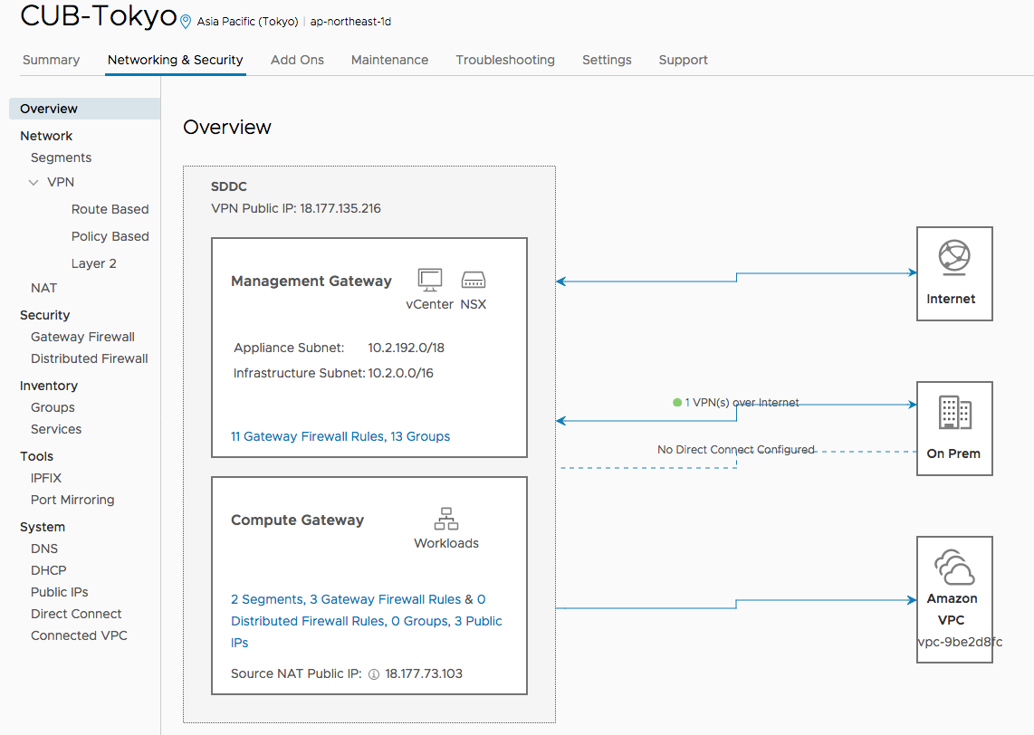Click the On Prem building icon
Screen dimensions: 1034x735
(x=955, y=412)
